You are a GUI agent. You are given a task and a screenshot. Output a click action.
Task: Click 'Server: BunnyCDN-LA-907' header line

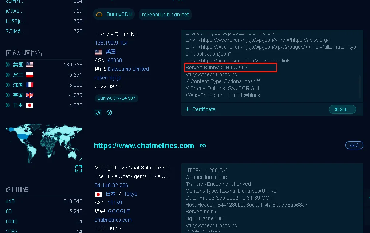[217, 68]
